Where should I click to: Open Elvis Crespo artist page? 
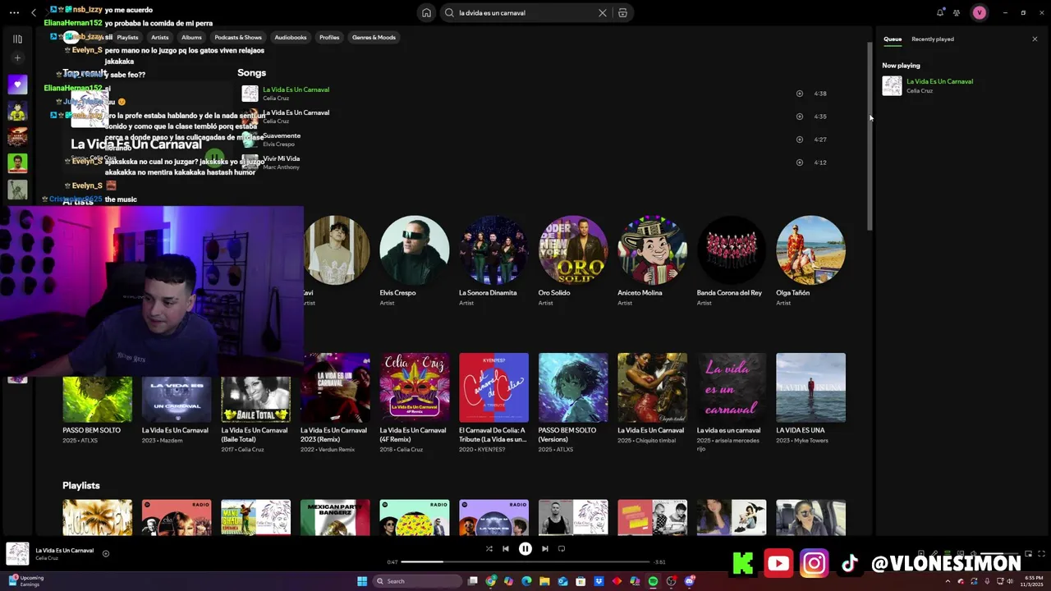[x=415, y=261]
